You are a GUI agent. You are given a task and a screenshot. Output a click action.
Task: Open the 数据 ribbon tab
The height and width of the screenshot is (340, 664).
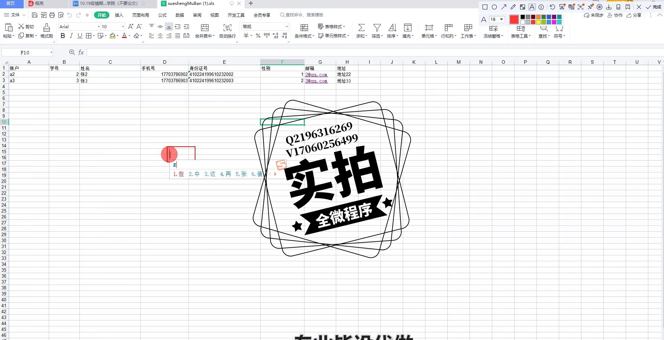(x=180, y=15)
